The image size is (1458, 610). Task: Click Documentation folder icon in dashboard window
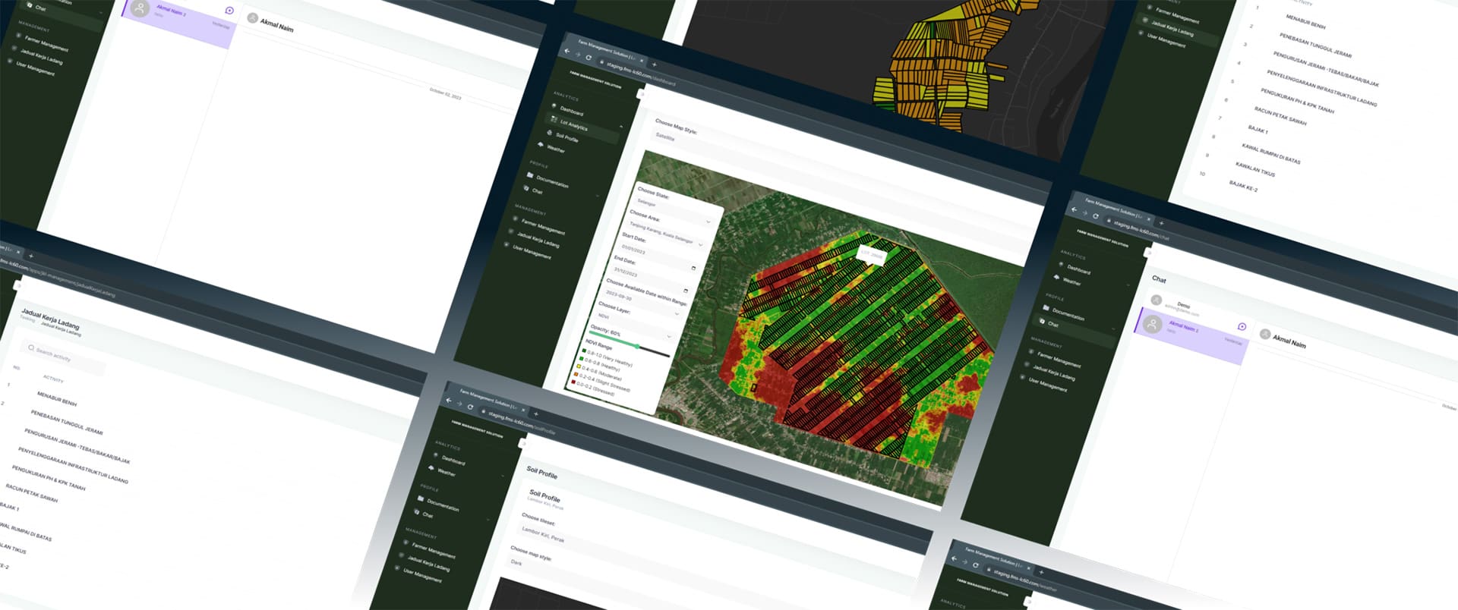(530, 175)
